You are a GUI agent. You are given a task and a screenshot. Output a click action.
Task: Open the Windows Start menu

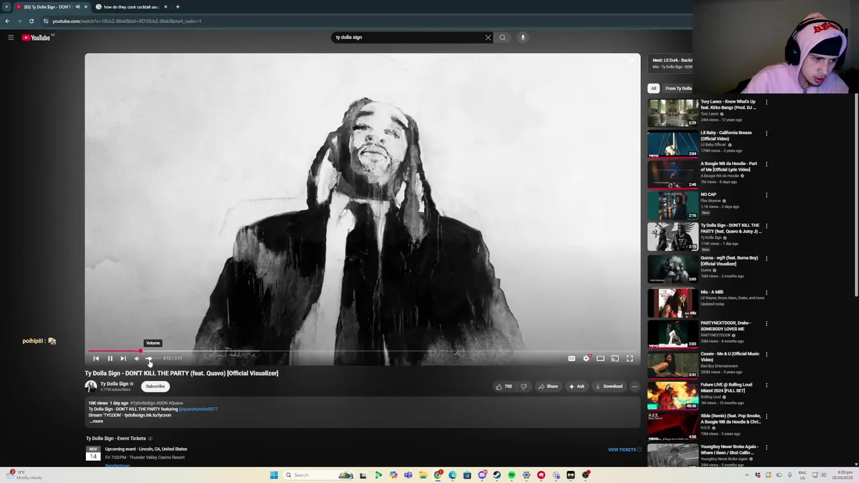coord(274,475)
